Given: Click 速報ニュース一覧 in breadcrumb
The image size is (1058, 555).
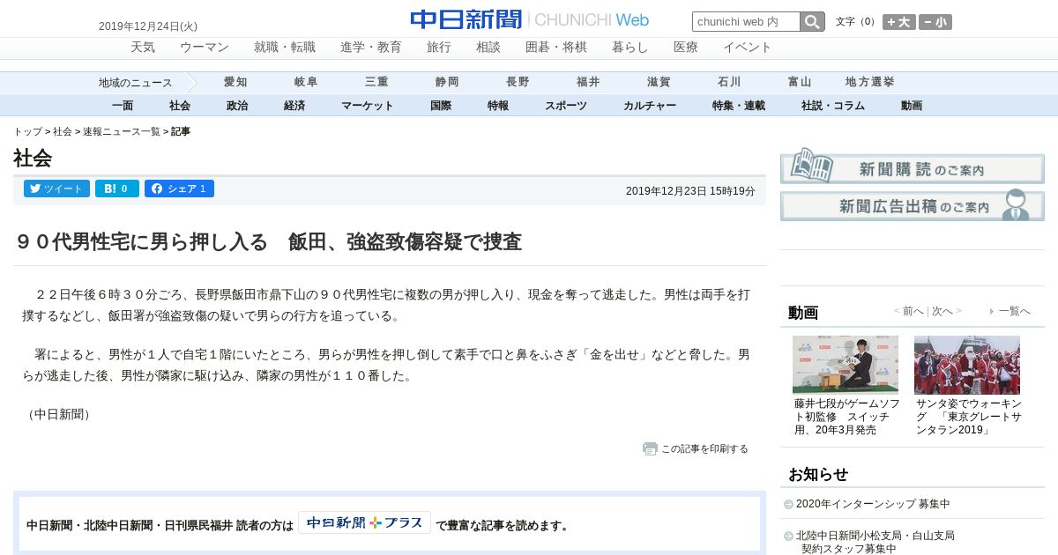Looking at the screenshot, I should pos(122,131).
